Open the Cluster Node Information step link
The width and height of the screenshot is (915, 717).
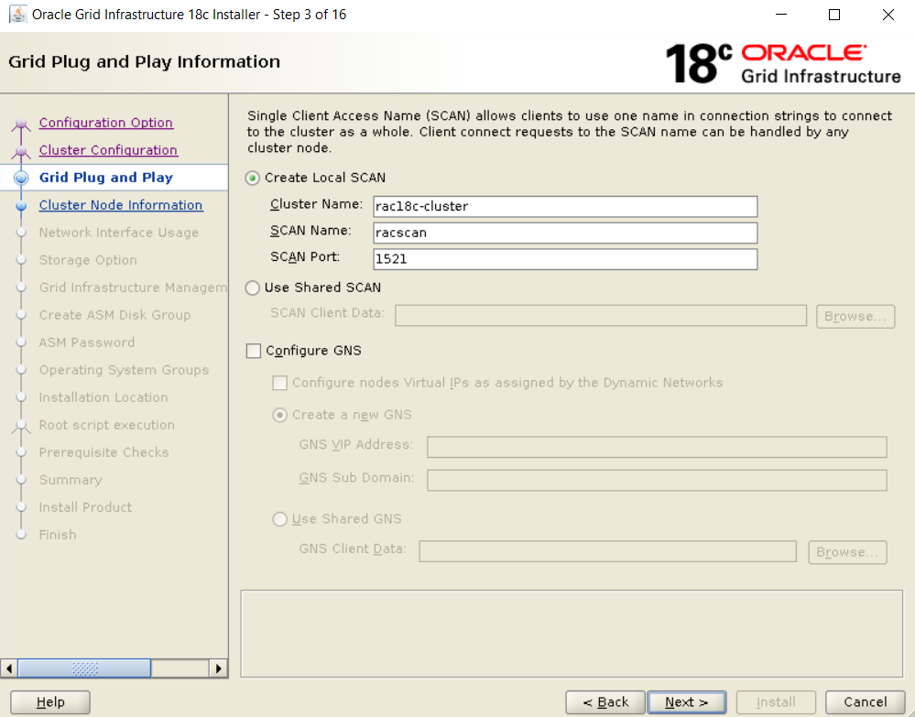pyautogui.click(x=121, y=205)
